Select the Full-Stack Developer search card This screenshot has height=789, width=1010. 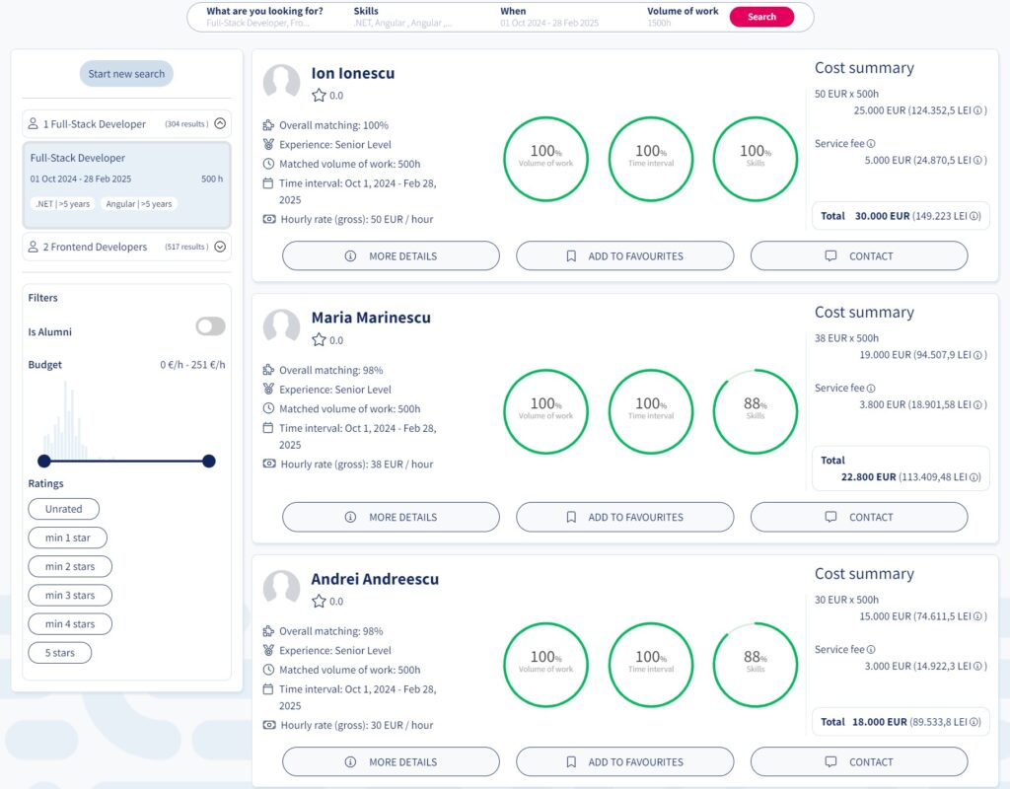point(126,184)
